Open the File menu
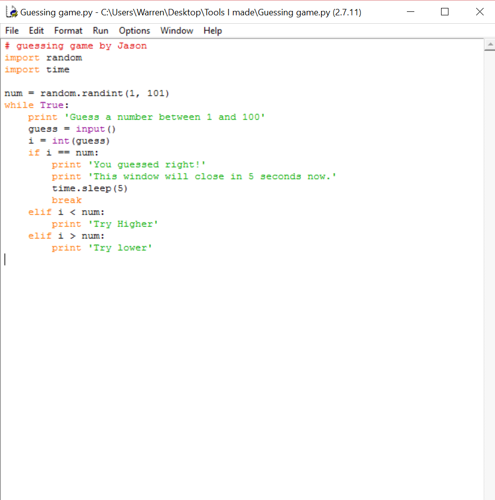 (11, 31)
